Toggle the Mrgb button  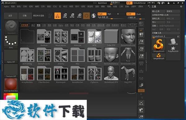102,14
